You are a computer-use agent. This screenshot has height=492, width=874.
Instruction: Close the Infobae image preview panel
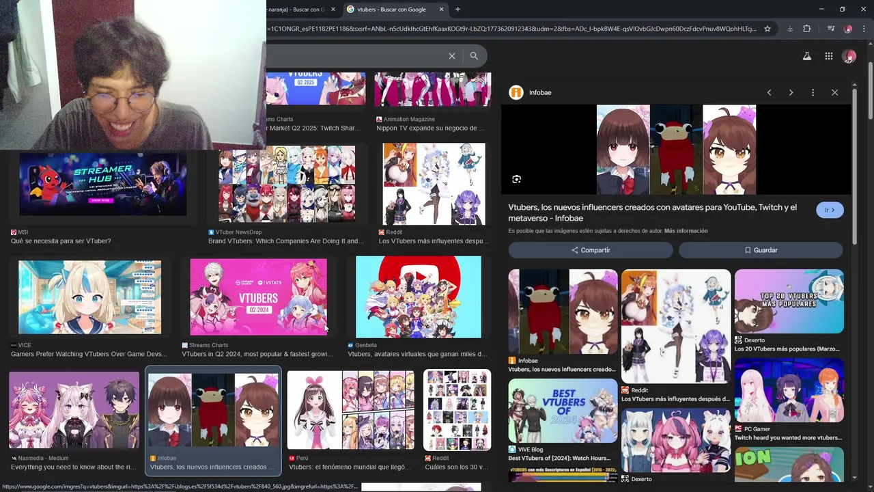(x=834, y=92)
